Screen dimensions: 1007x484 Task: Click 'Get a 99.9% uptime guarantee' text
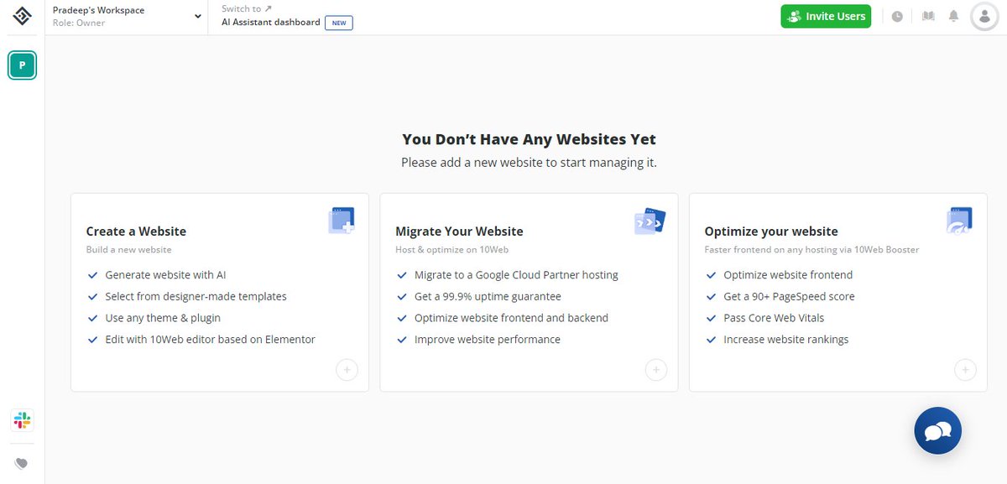[488, 296]
